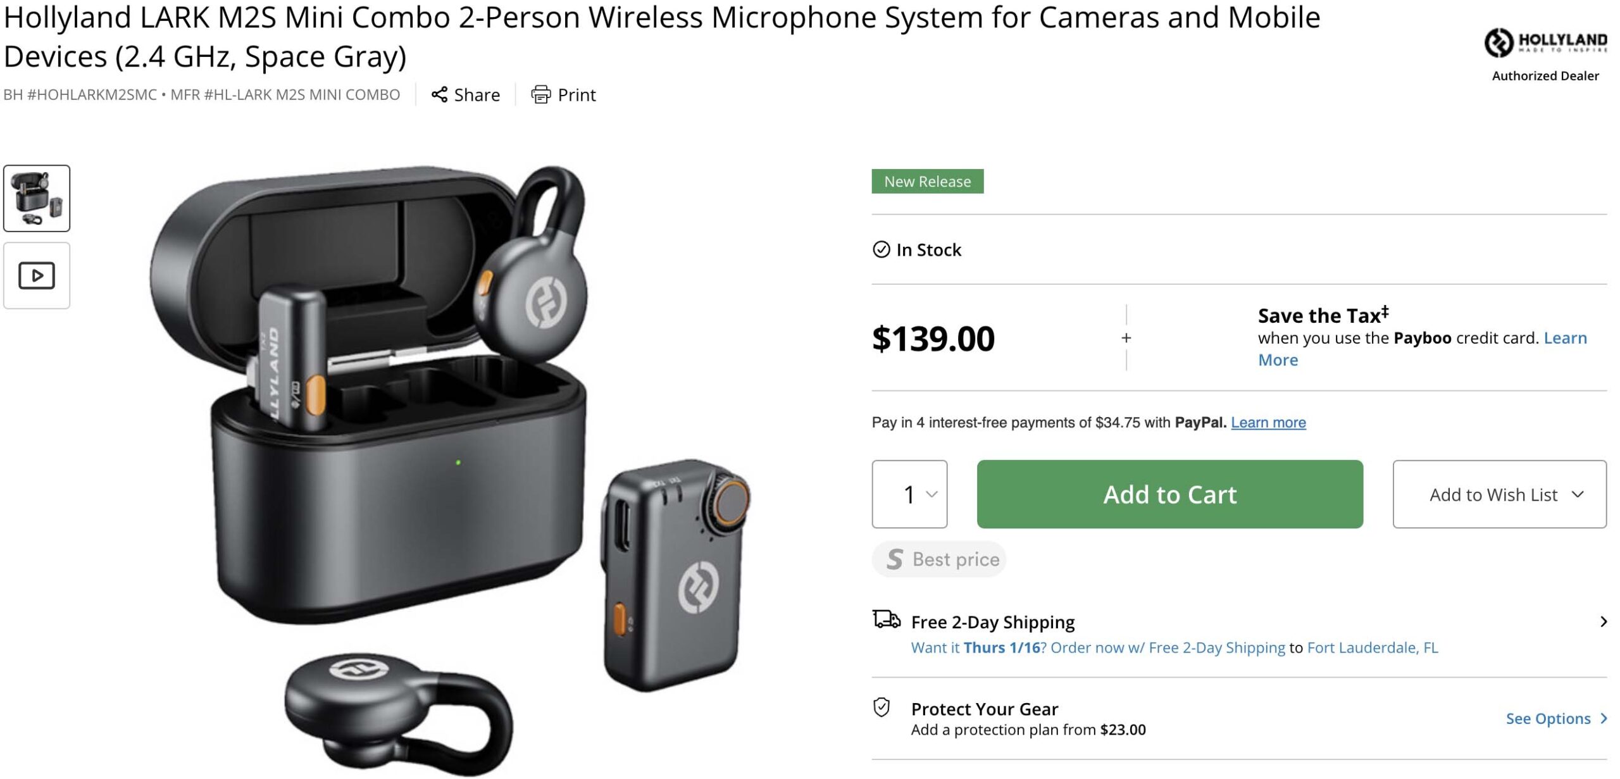Expand Free 2-Day Shipping details chevron
Screen dimensions: 1620x779
[x=1602, y=622]
